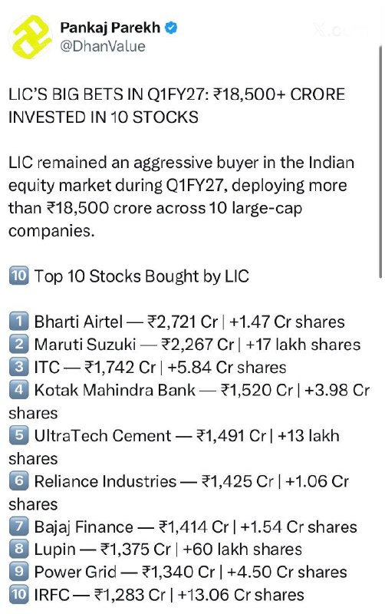Click number 10 icon beside IRFC
The width and height of the screenshot is (385, 614).
coord(18,594)
